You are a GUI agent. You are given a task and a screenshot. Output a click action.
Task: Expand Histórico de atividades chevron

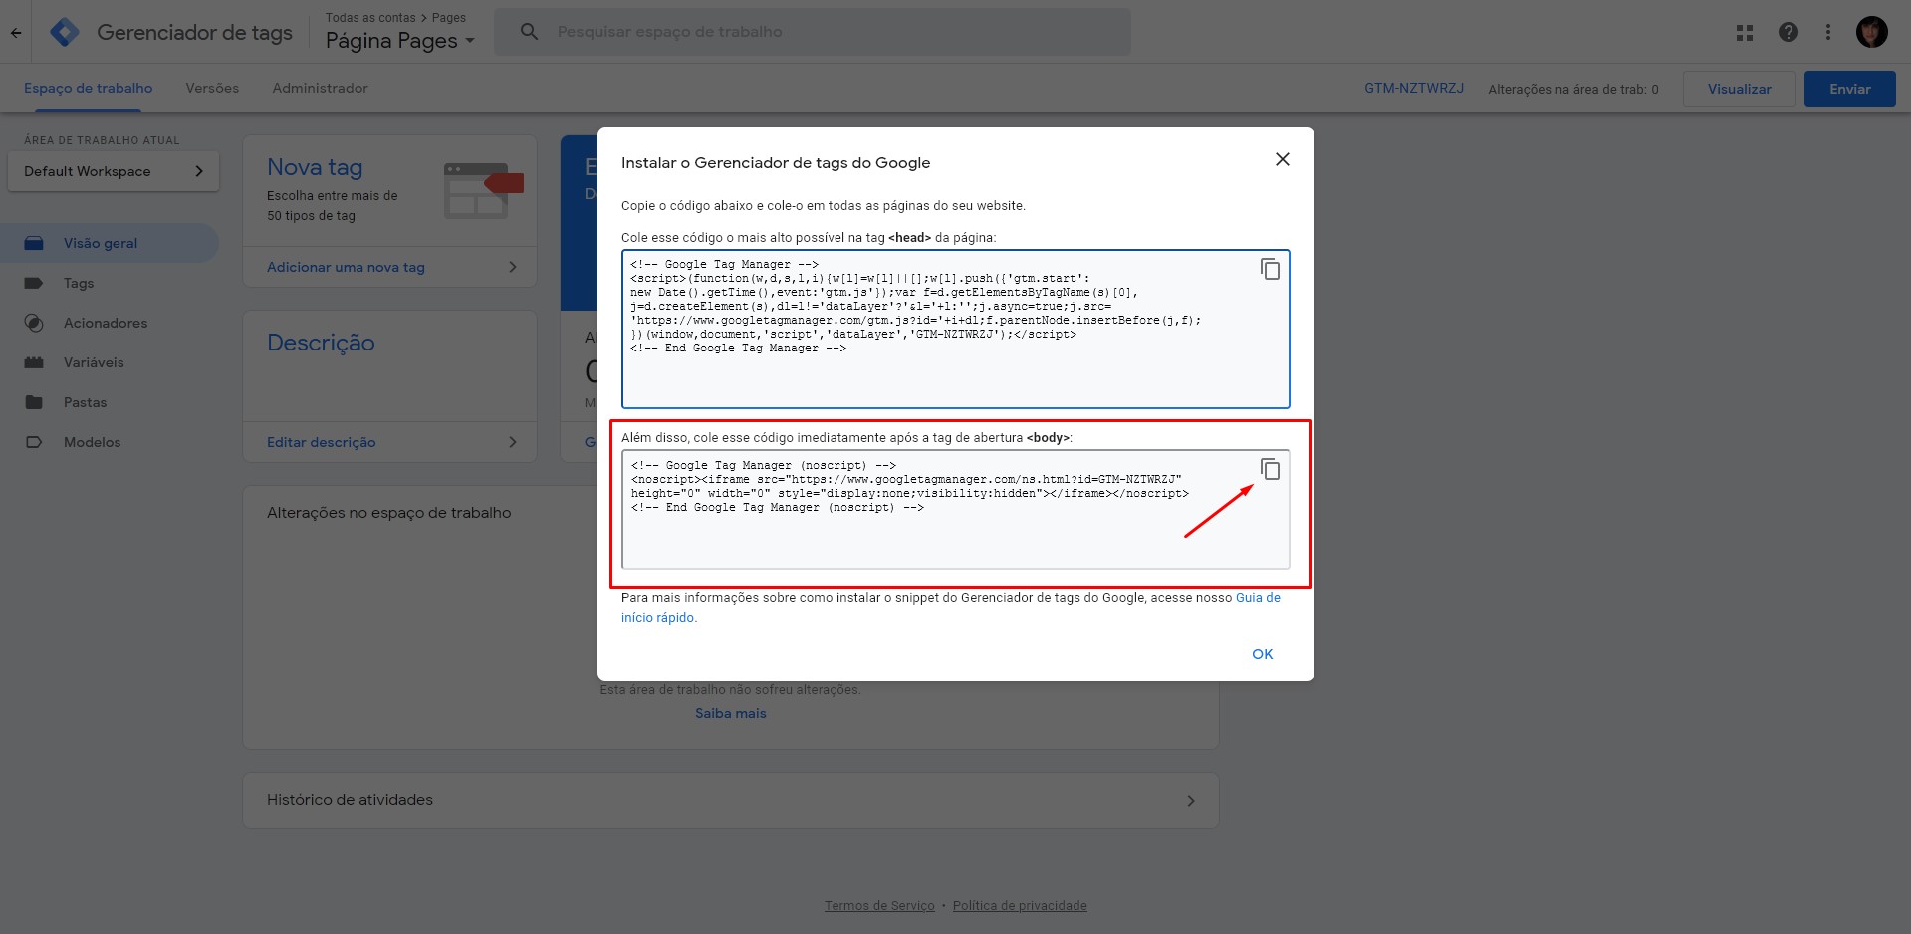pos(1191,801)
